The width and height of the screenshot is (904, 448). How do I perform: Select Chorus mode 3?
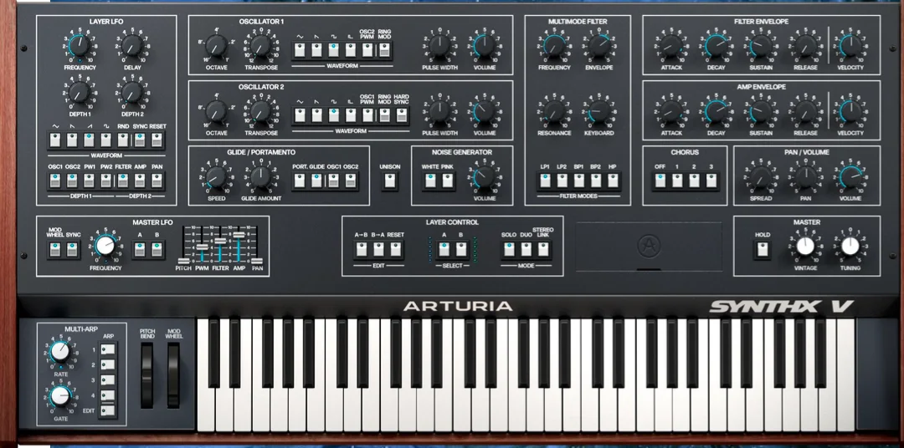712,181
